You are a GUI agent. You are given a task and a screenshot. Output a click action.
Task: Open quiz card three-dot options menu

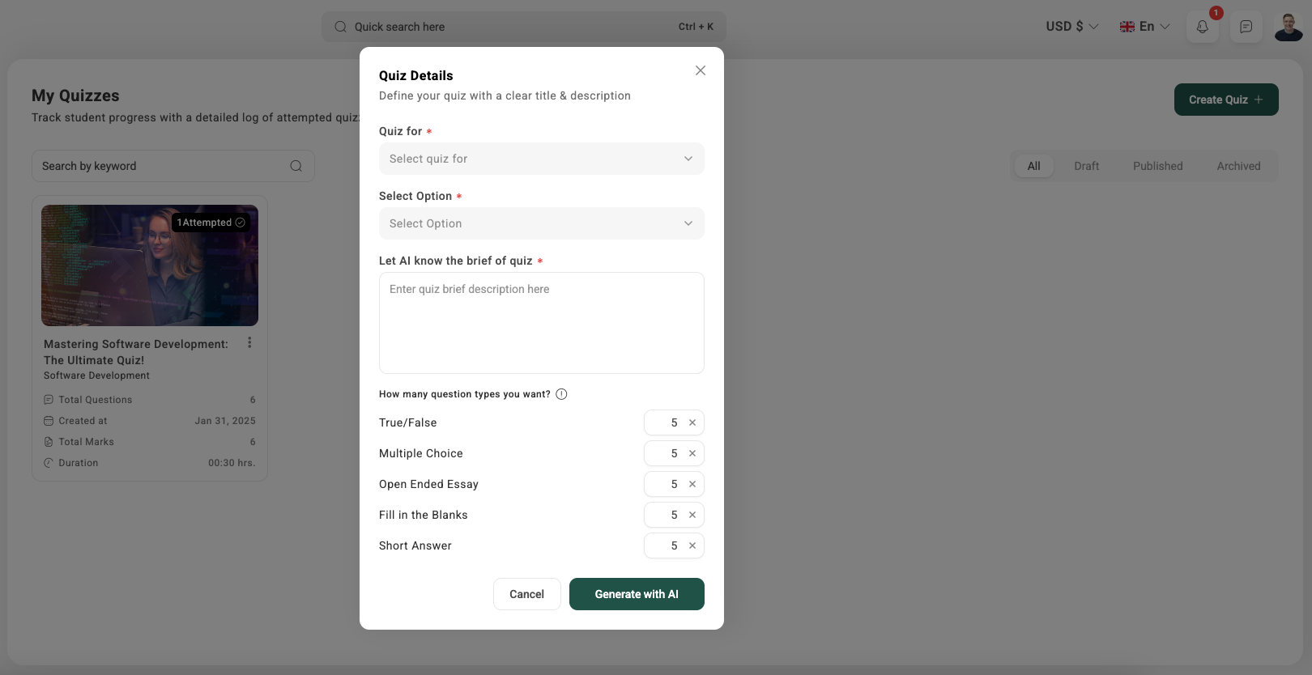click(x=249, y=342)
